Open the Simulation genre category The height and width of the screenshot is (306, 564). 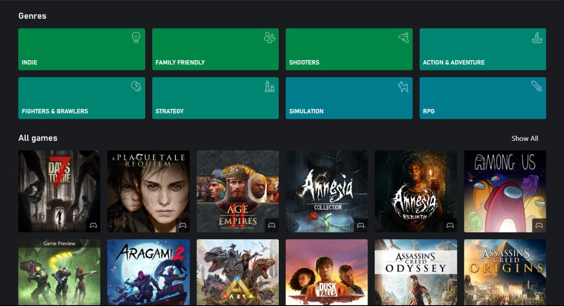[349, 98]
